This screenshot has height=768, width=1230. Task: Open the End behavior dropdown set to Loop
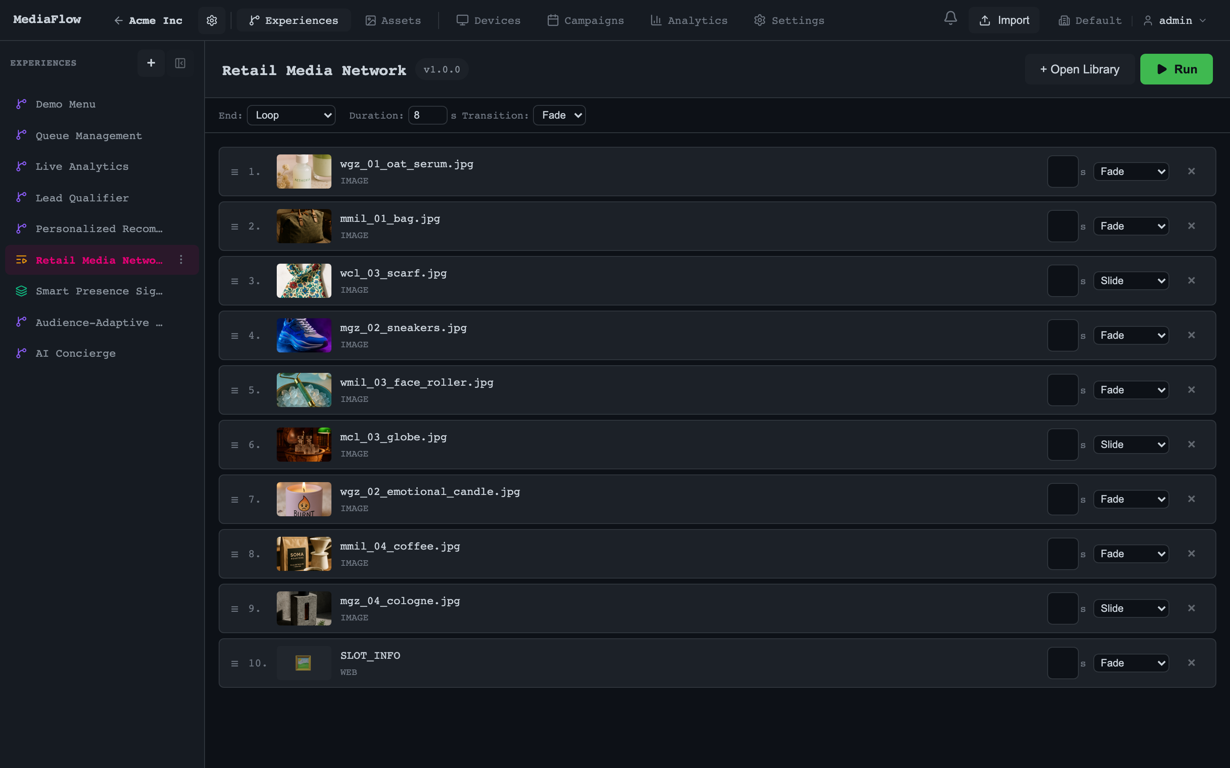[291, 115]
